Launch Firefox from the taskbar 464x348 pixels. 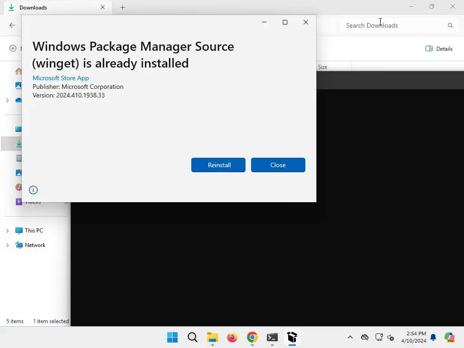point(232,337)
